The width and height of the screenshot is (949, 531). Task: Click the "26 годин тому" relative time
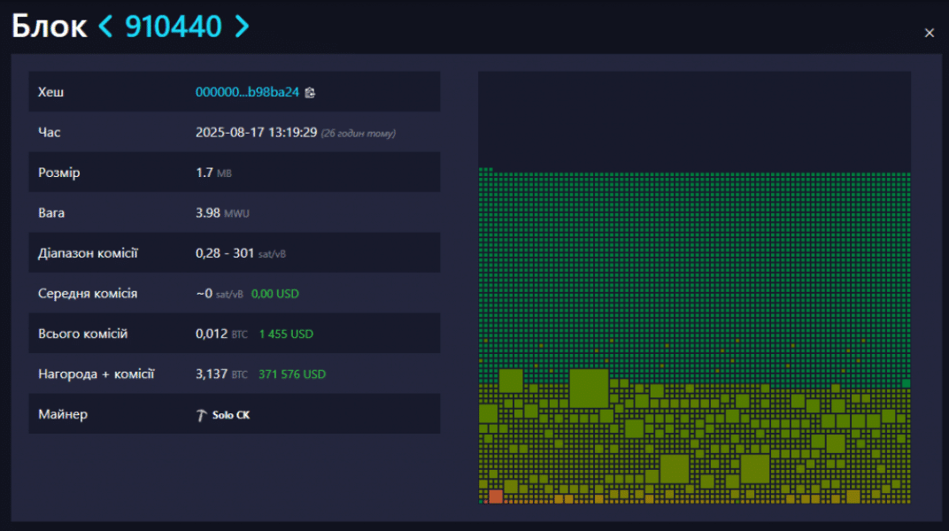tap(358, 134)
